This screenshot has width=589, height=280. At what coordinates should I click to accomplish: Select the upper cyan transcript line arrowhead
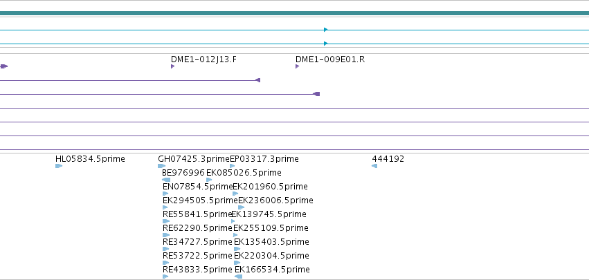pos(326,30)
